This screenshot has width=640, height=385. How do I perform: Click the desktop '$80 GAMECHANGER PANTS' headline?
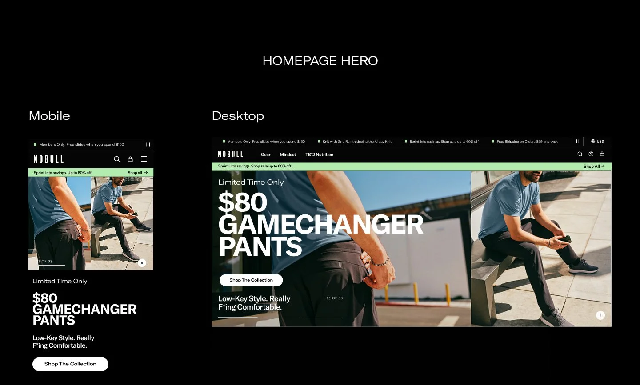click(x=320, y=225)
